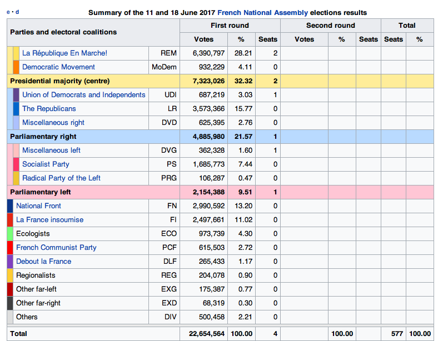The image size is (443, 341).
Task: Click the 'Others' row name
Action: click(x=27, y=317)
